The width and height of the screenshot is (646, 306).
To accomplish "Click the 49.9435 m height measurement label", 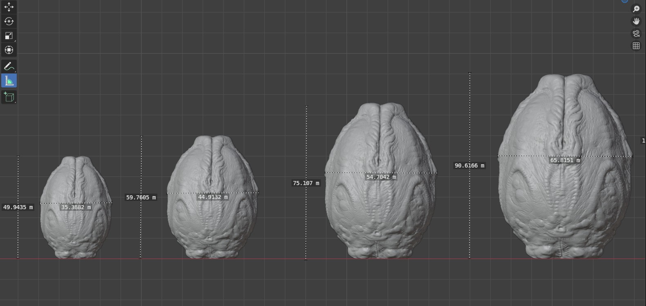I will pos(18,207).
